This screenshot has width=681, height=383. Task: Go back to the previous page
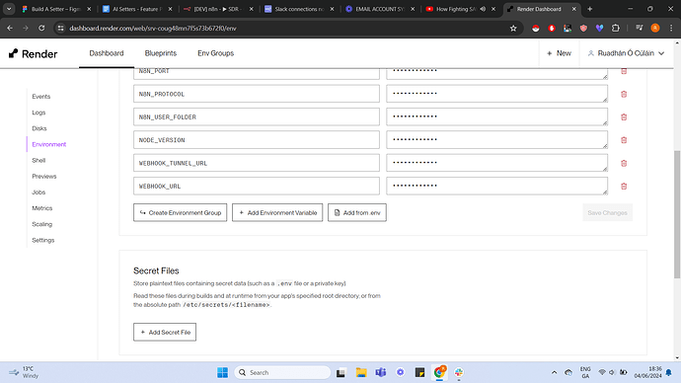(10, 29)
